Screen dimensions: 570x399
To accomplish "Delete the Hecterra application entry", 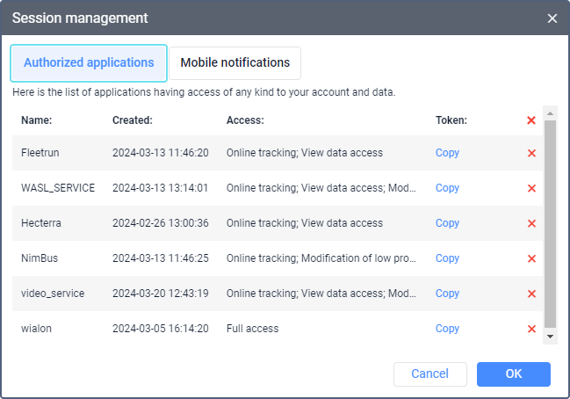I will pos(531,223).
